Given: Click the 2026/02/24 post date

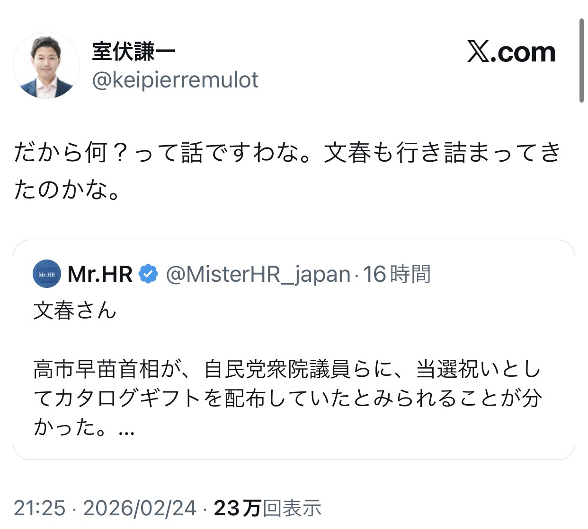Looking at the screenshot, I should coord(140,508).
